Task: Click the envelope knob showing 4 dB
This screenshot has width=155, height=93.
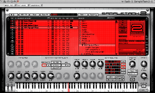Action: 51,76
